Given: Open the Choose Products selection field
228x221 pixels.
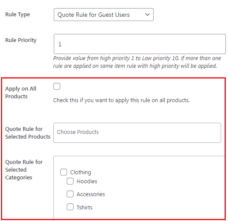Looking at the screenshot, I should pos(137,133).
